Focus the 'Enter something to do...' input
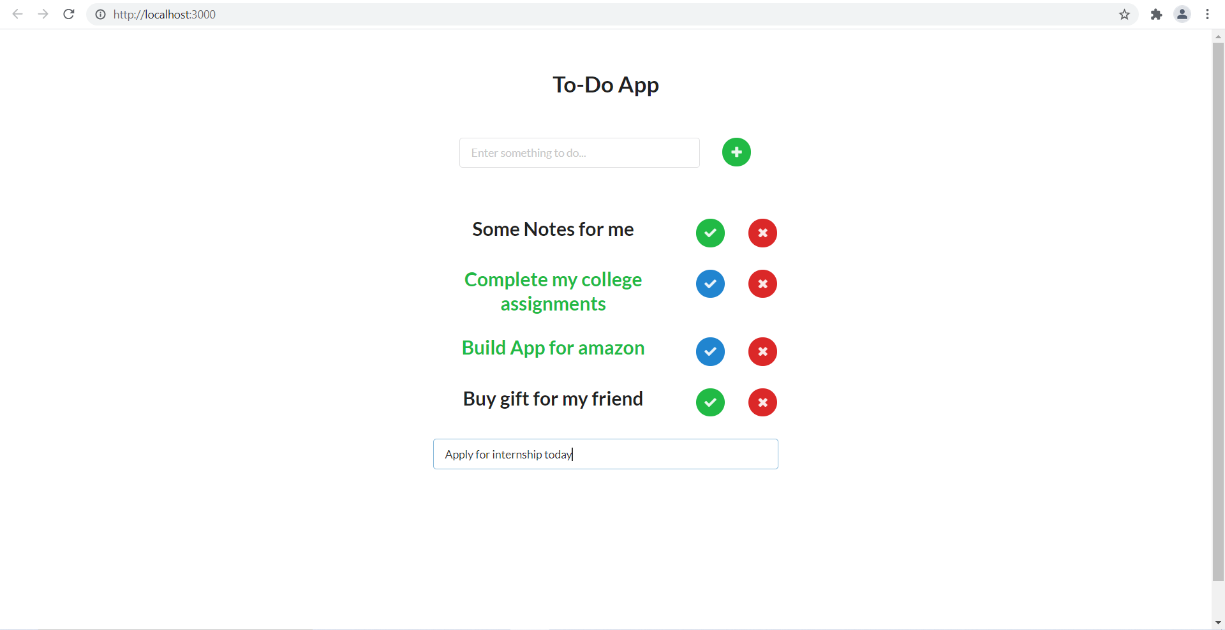This screenshot has width=1225, height=630. click(579, 153)
